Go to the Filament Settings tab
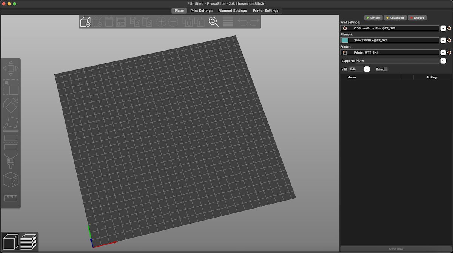Image resolution: width=453 pixels, height=253 pixels. [x=233, y=11]
